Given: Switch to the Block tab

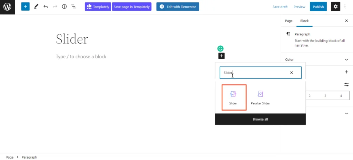Looking at the screenshot, I should 304,21.
